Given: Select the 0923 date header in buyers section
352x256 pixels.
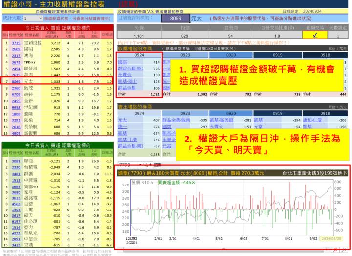Looking at the screenshot, I should tap(185, 55).
